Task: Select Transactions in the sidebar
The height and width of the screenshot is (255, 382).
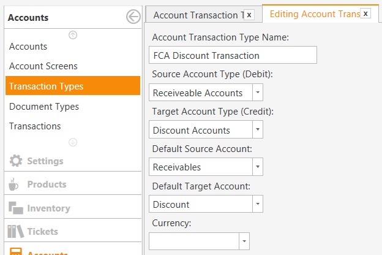Action: coord(35,126)
